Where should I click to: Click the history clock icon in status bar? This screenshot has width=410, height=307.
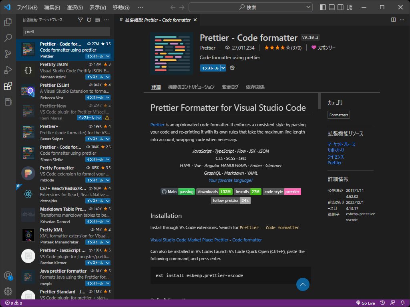point(382,303)
